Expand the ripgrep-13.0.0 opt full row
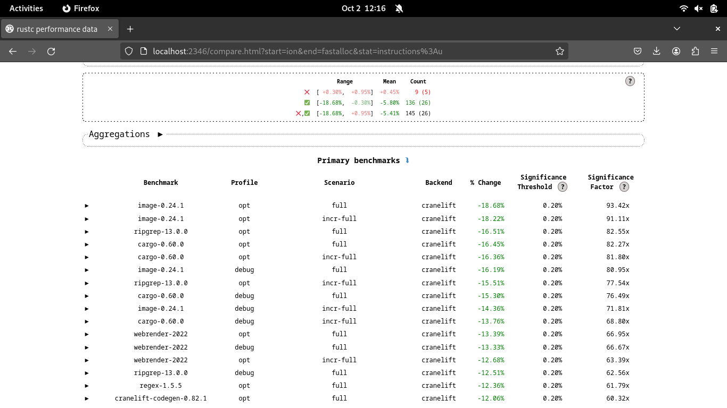The height and width of the screenshot is (408, 727). 87,232
